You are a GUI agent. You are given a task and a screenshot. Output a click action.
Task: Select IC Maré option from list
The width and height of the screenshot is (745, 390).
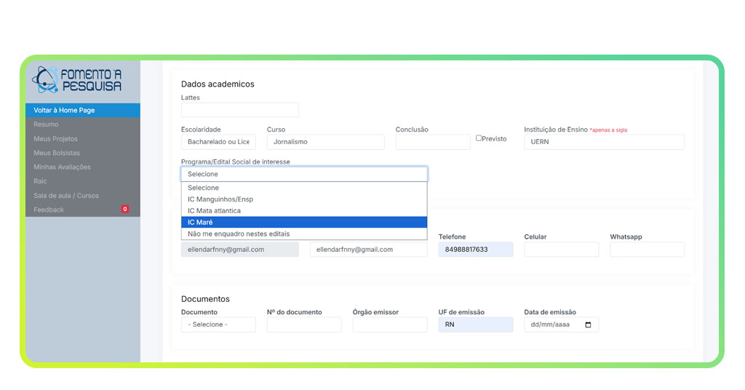coord(304,222)
